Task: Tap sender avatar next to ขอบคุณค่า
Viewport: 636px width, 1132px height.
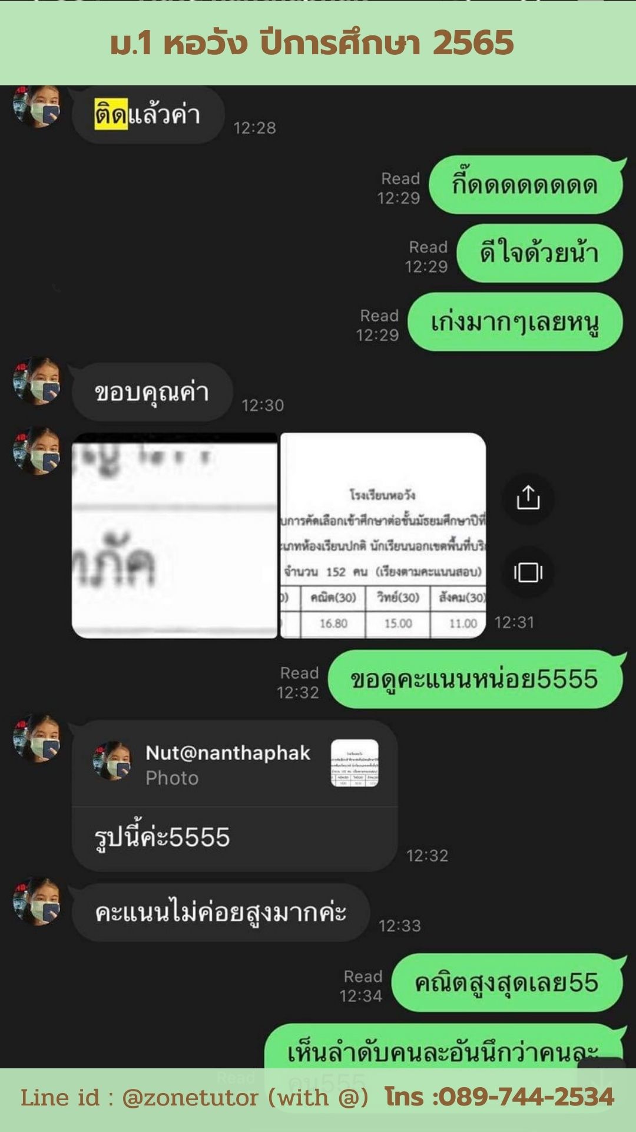Action: pos(37,381)
